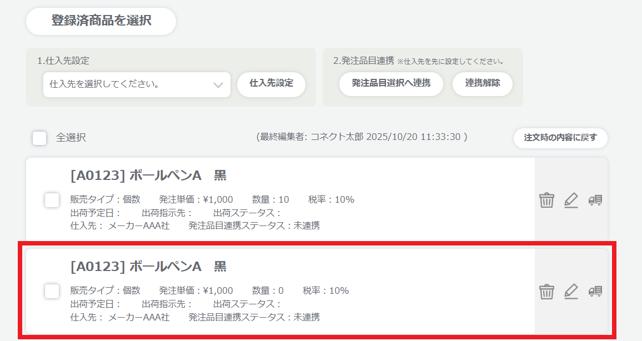Edit the ボールペンA row with quantity 0
Viewport: 642px width, 341px height.
tap(571, 292)
